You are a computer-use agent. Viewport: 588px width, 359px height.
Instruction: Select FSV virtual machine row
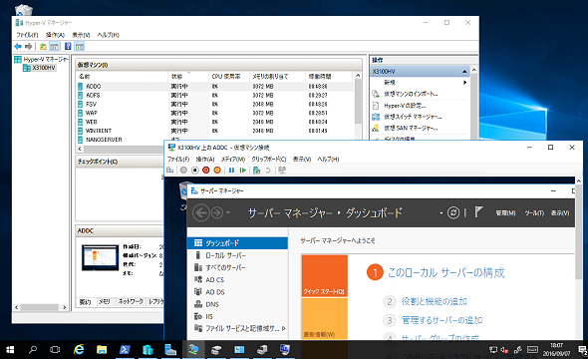click(x=215, y=105)
